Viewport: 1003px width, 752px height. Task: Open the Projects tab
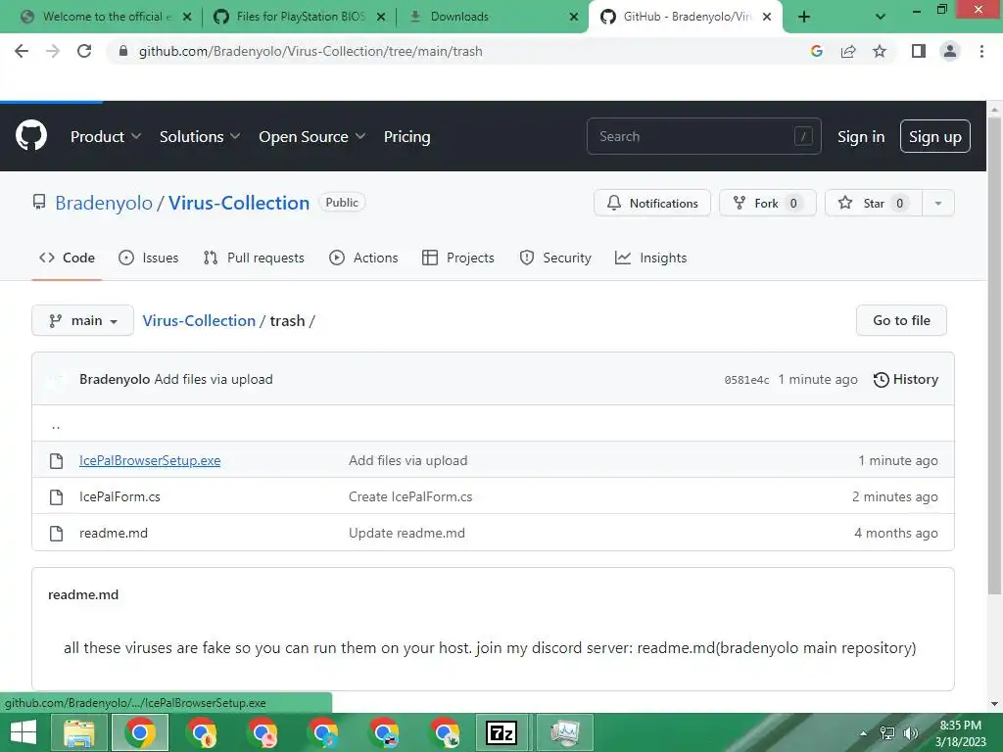coord(458,258)
